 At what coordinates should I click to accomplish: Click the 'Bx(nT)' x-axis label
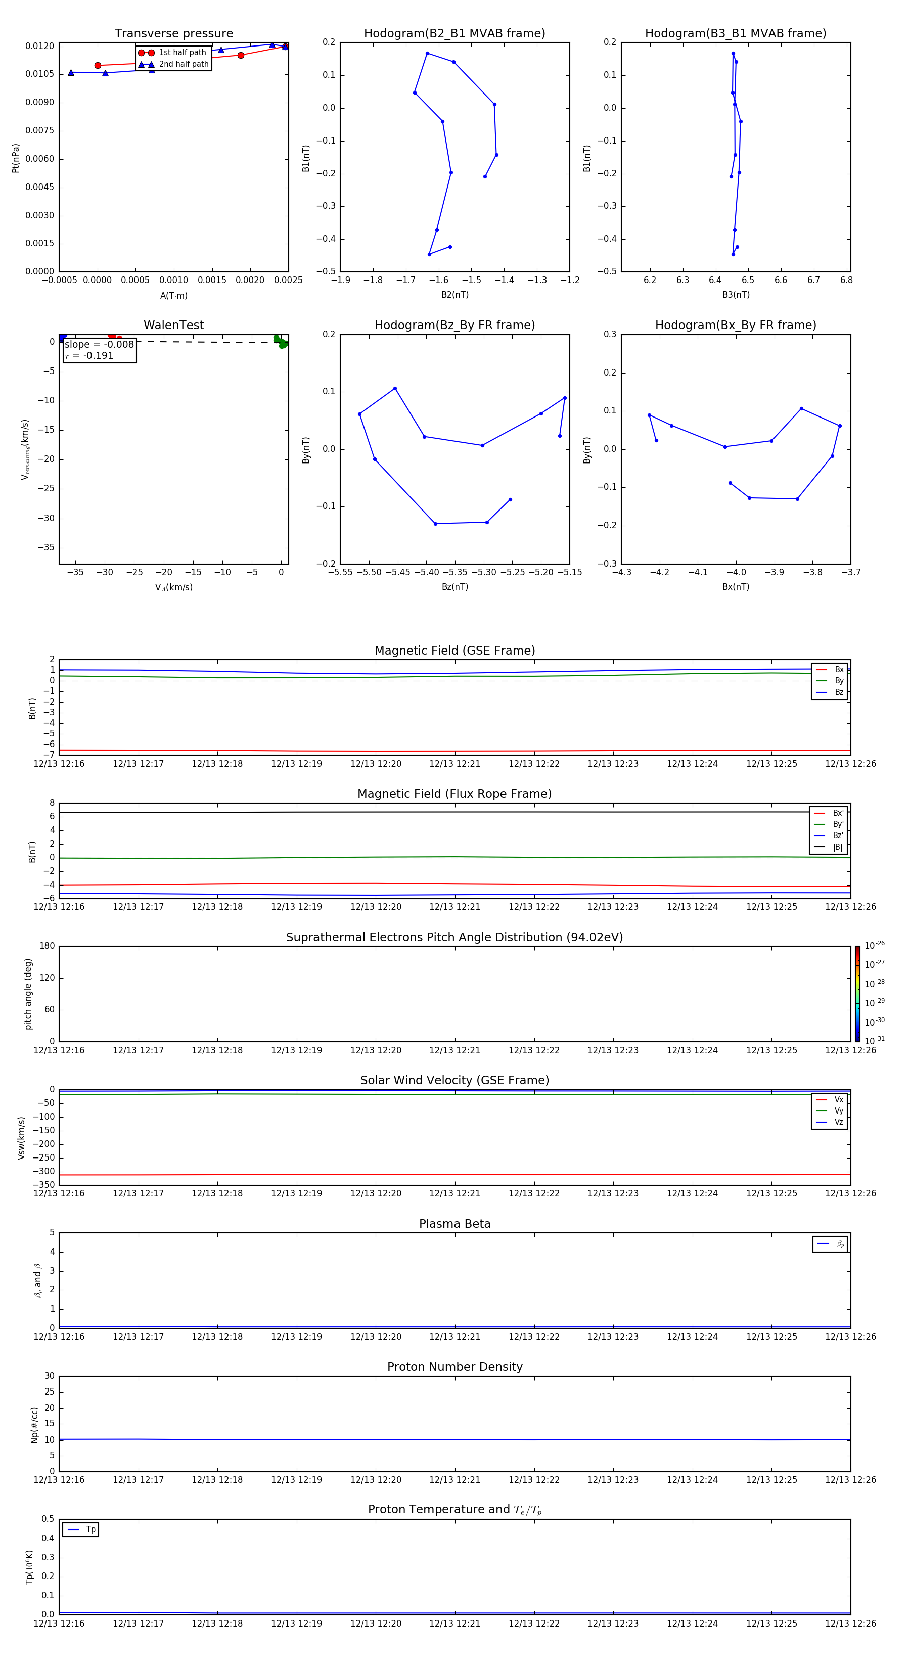[736, 587]
